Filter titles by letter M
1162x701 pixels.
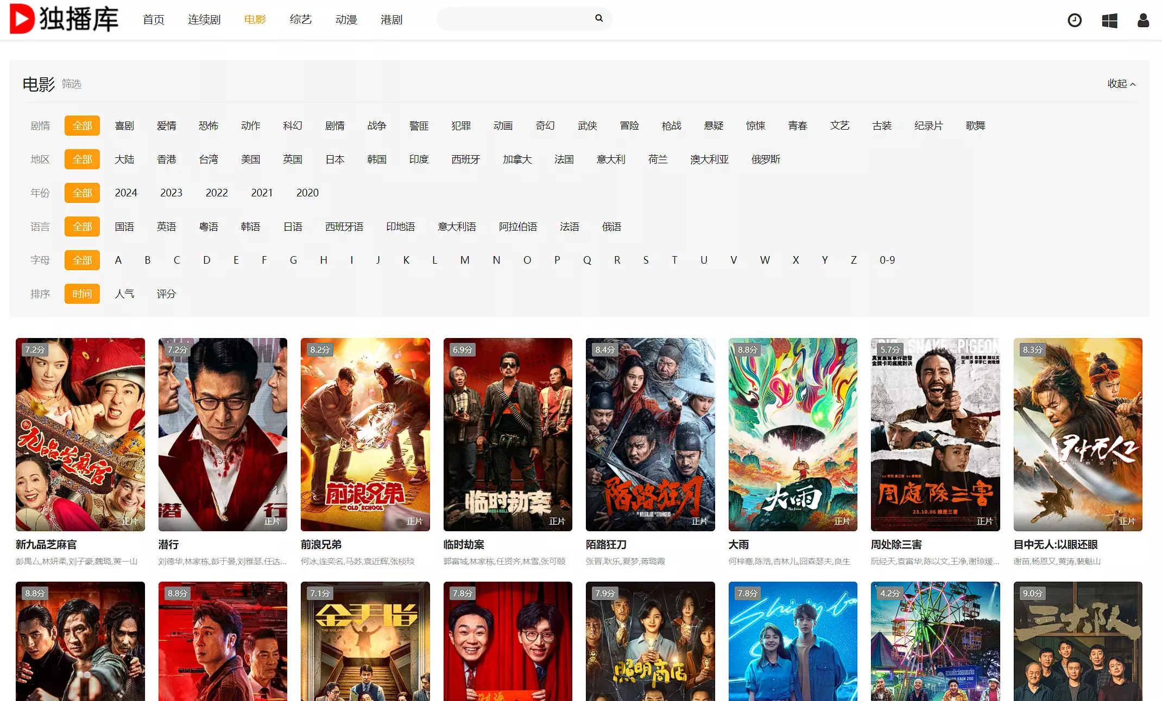[x=465, y=260]
